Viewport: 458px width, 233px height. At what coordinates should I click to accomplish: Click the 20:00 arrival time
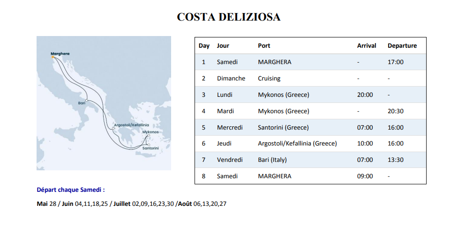pos(365,95)
